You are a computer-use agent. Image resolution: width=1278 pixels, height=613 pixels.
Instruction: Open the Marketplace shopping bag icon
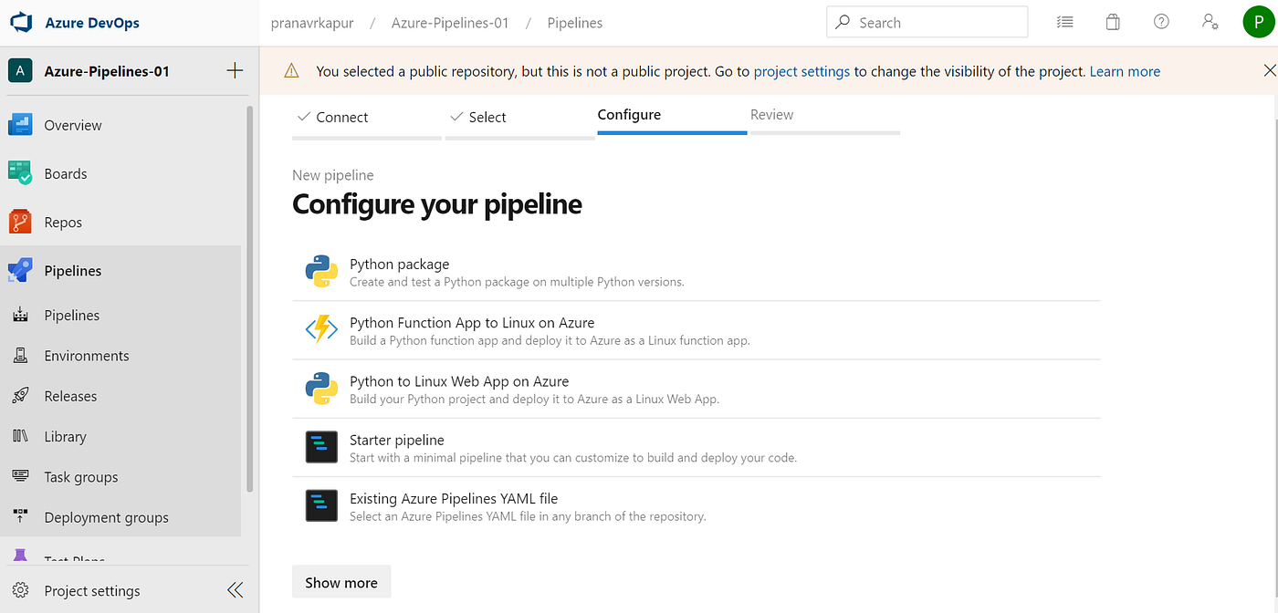coord(1113,23)
